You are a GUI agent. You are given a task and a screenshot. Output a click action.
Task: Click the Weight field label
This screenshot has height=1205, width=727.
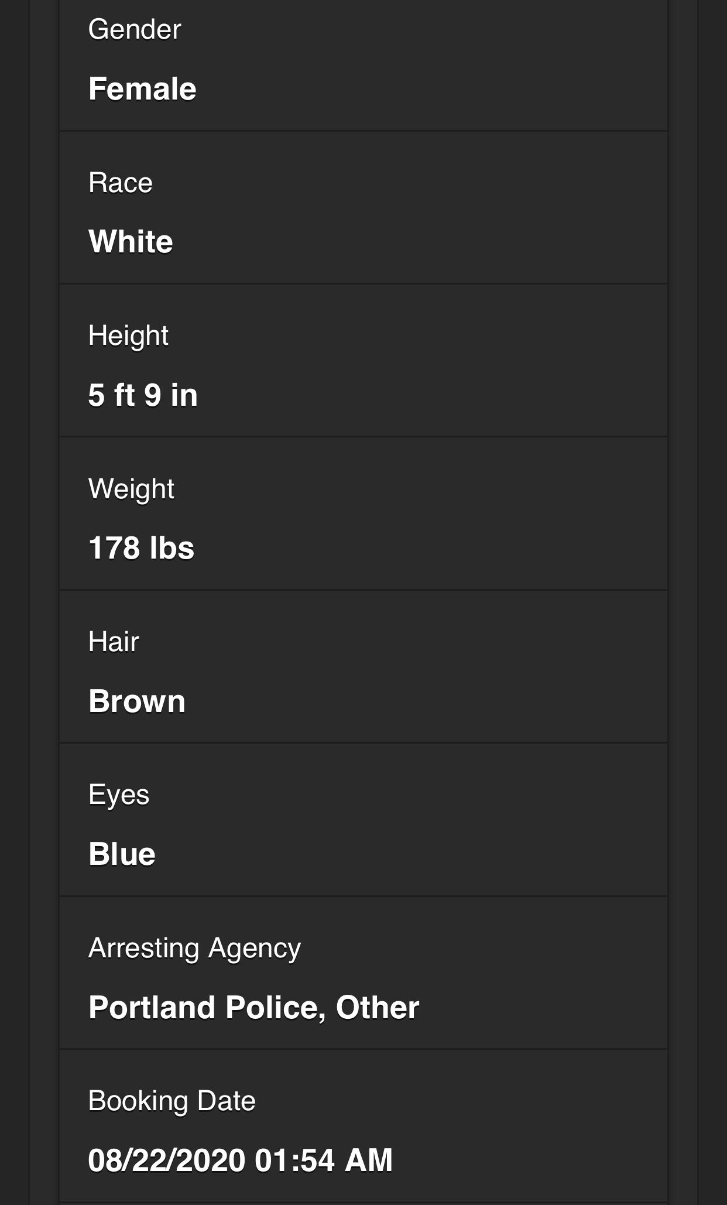pyautogui.click(x=131, y=489)
